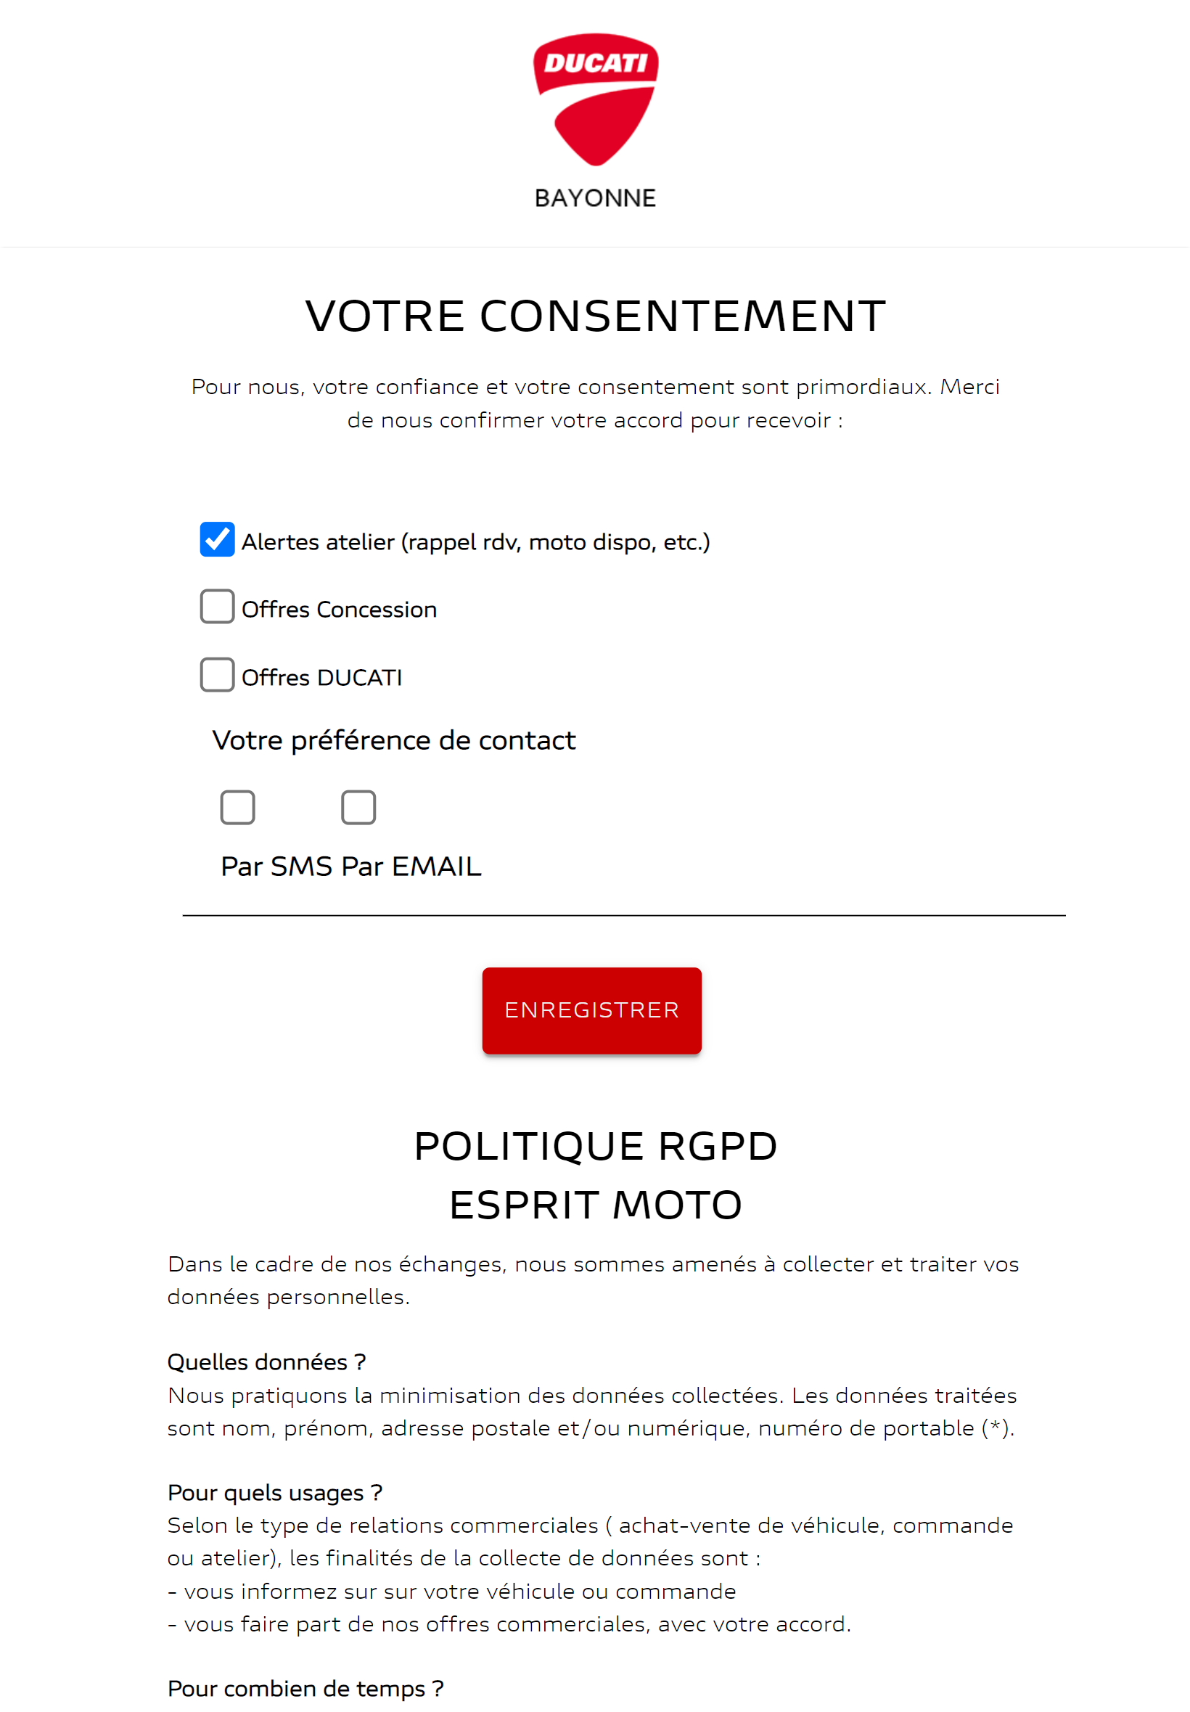1190x1712 pixels.
Task: Click the 'Par EMAIL' text label
Action: pyautogui.click(x=411, y=867)
